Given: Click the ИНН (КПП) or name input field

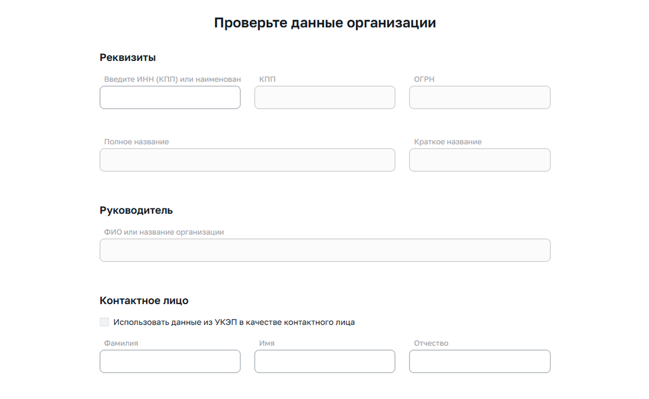Looking at the screenshot, I should tap(170, 98).
